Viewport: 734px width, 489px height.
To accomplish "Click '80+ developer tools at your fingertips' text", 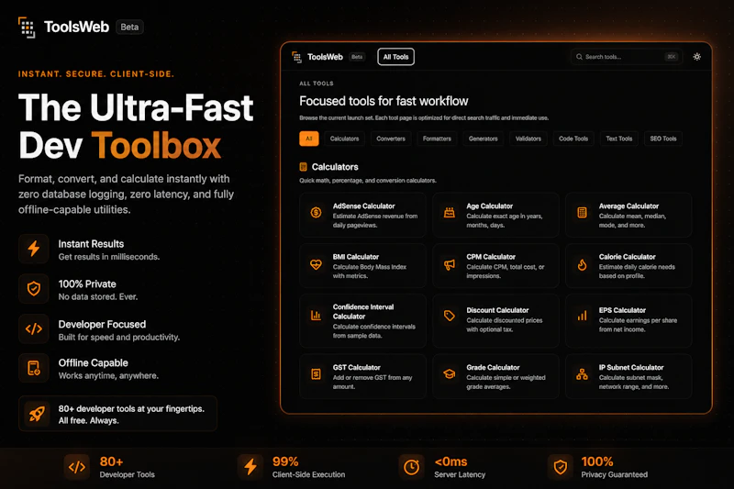I will (x=131, y=409).
